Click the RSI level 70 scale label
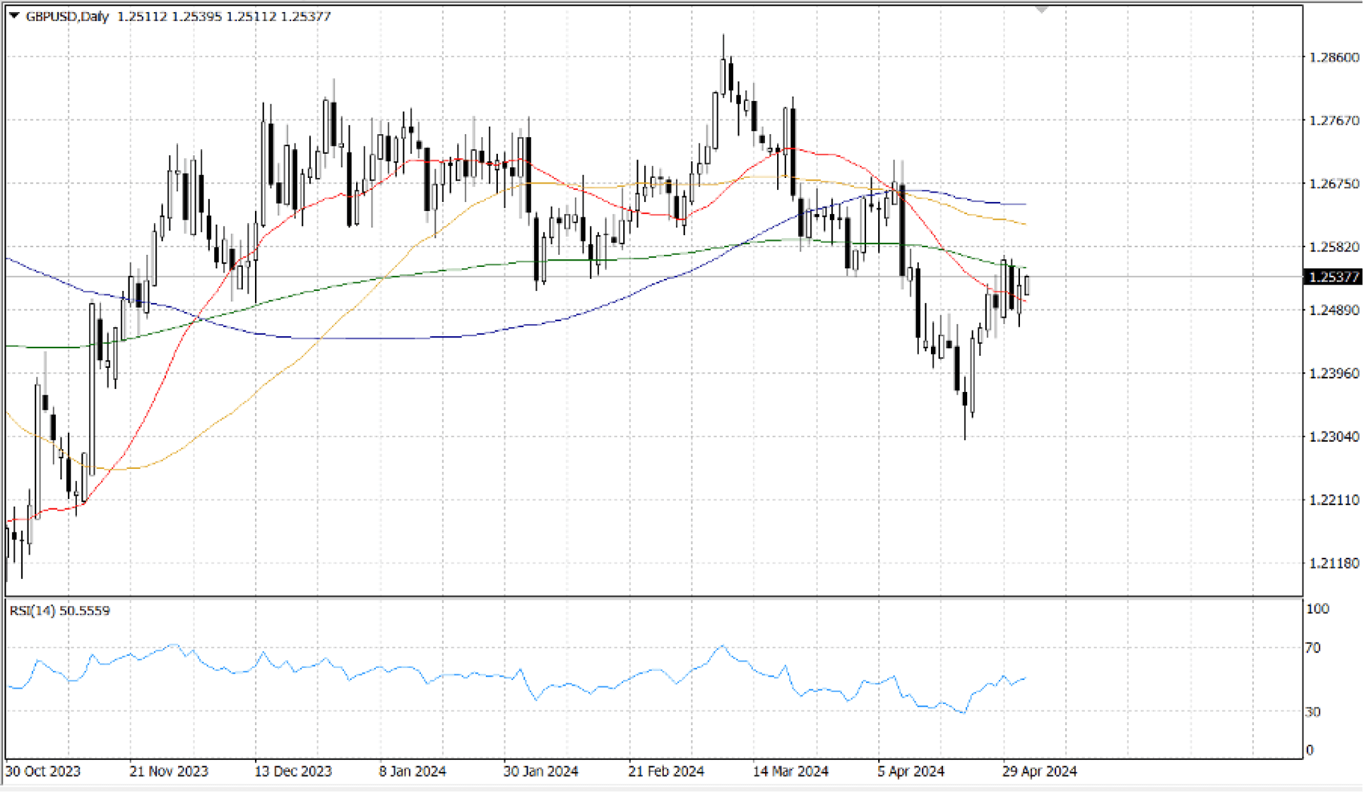The height and width of the screenshot is (793, 1364). point(1312,648)
